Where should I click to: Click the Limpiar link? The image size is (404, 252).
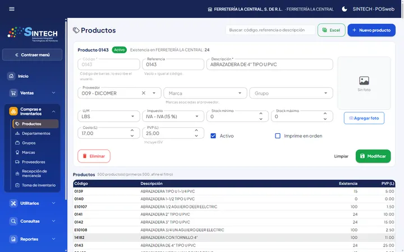click(341, 156)
